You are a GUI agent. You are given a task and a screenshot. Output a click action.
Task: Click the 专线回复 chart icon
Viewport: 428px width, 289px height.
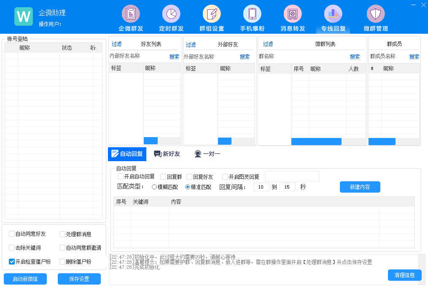point(333,14)
